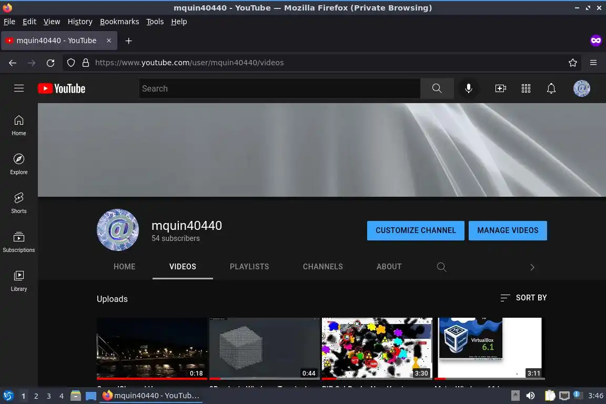
Task: Switch to the CHANNELS tab
Action: click(322, 267)
